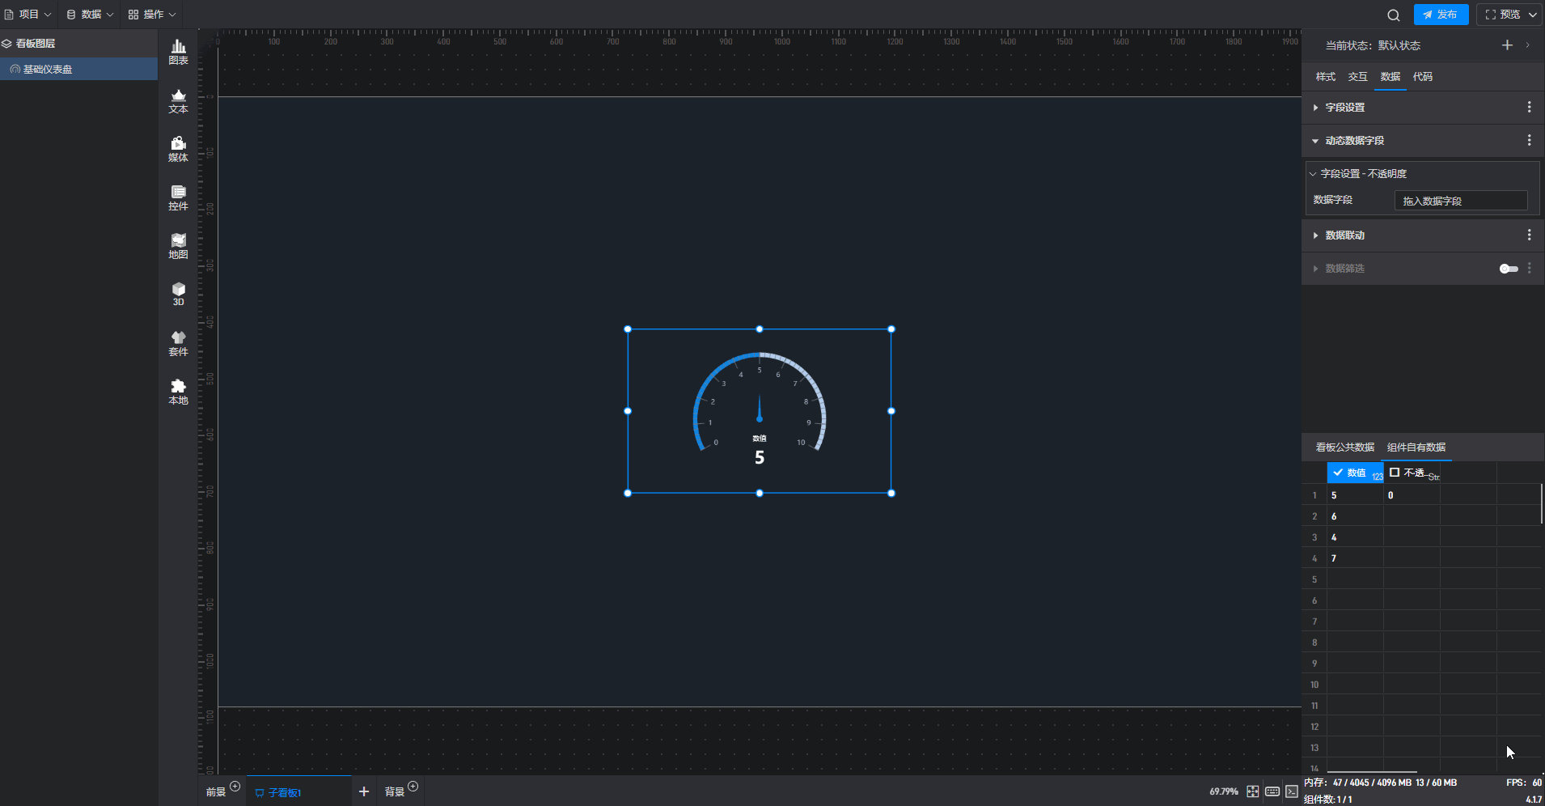Click the data table horizontal scrollbar
Screen dimensions: 1545x806
point(1372,772)
